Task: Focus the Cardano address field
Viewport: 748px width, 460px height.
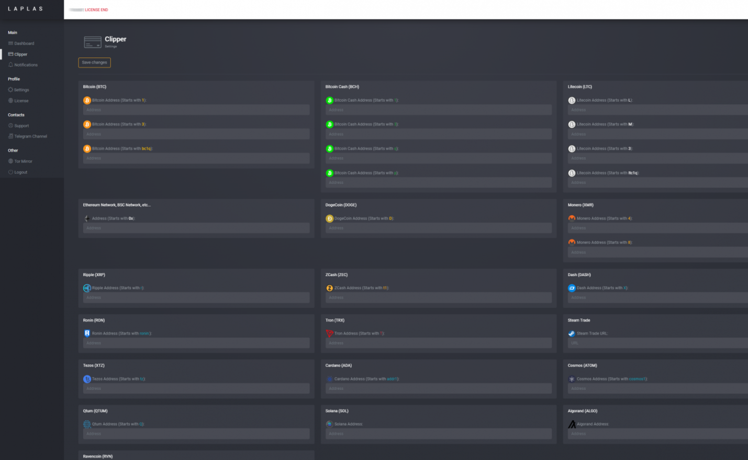Action: (x=439, y=389)
